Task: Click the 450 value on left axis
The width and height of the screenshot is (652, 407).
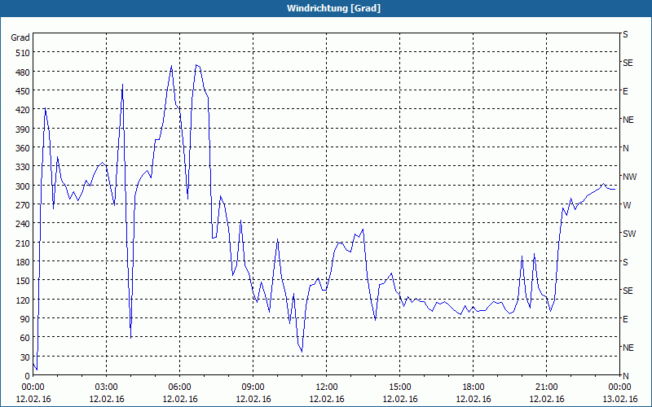Action: [x=23, y=91]
